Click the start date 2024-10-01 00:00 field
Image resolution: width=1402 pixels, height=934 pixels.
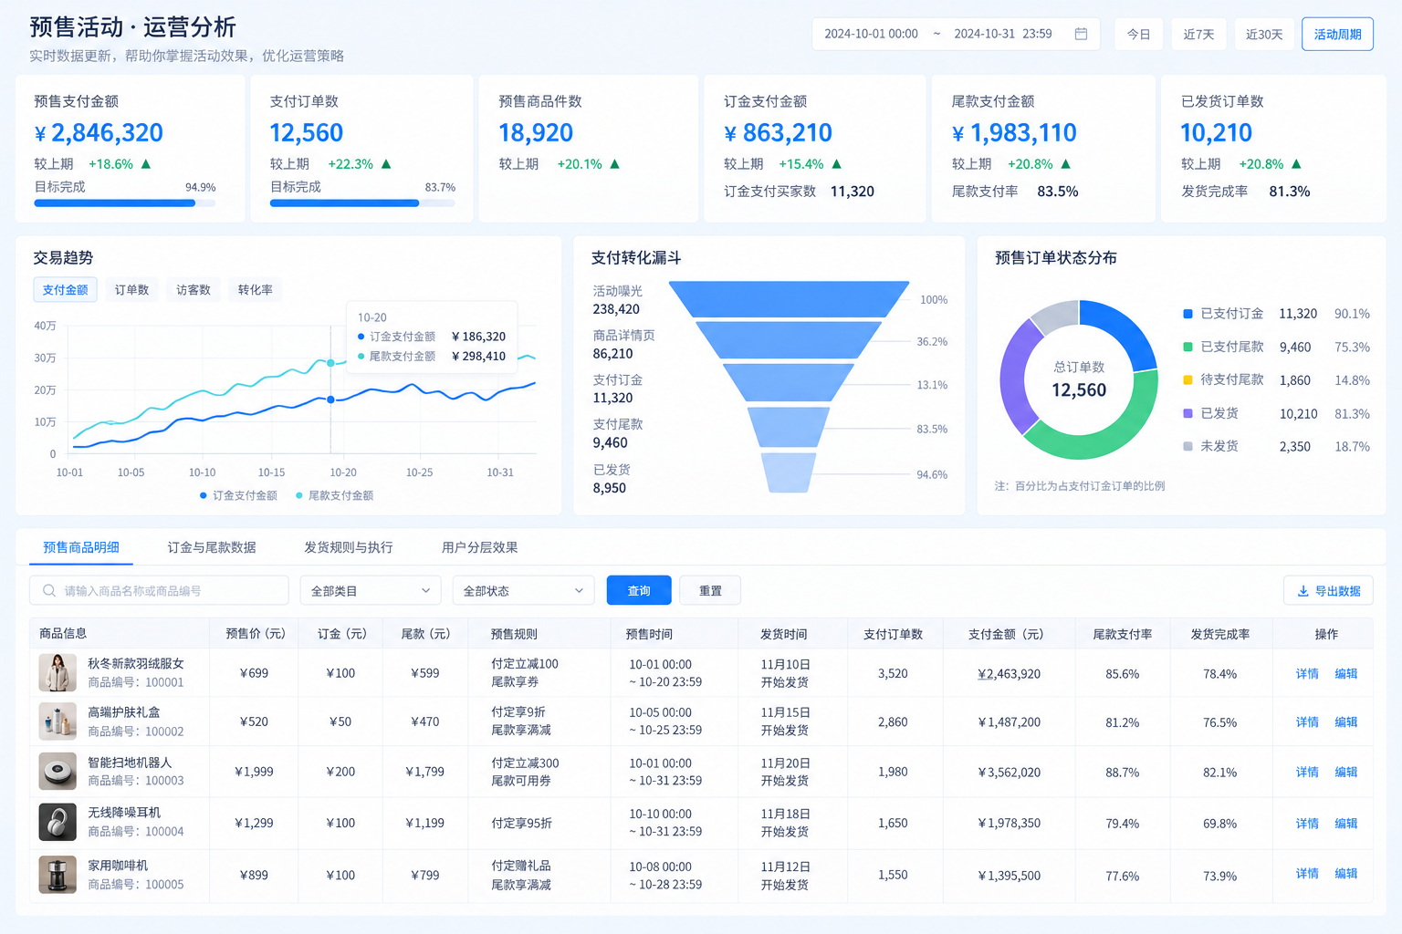871,34
